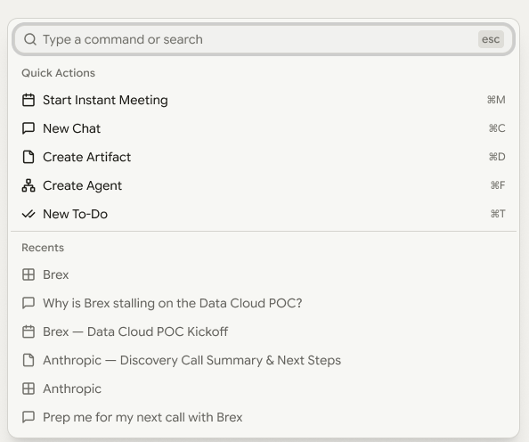Screen dimensions: 529x442
Task: Click chat icon beside Prep me for call
Action: coord(28,417)
